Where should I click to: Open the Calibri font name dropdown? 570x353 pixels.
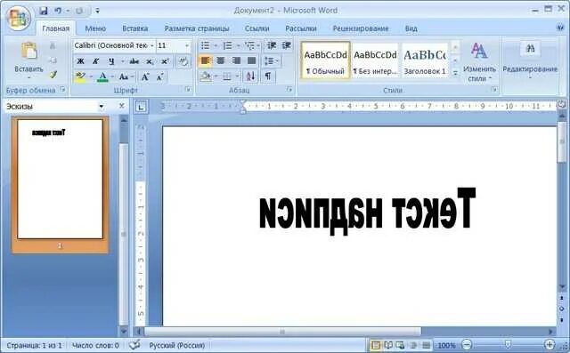tap(152, 45)
